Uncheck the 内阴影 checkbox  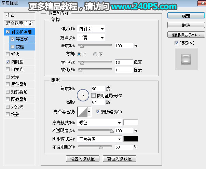8,61
